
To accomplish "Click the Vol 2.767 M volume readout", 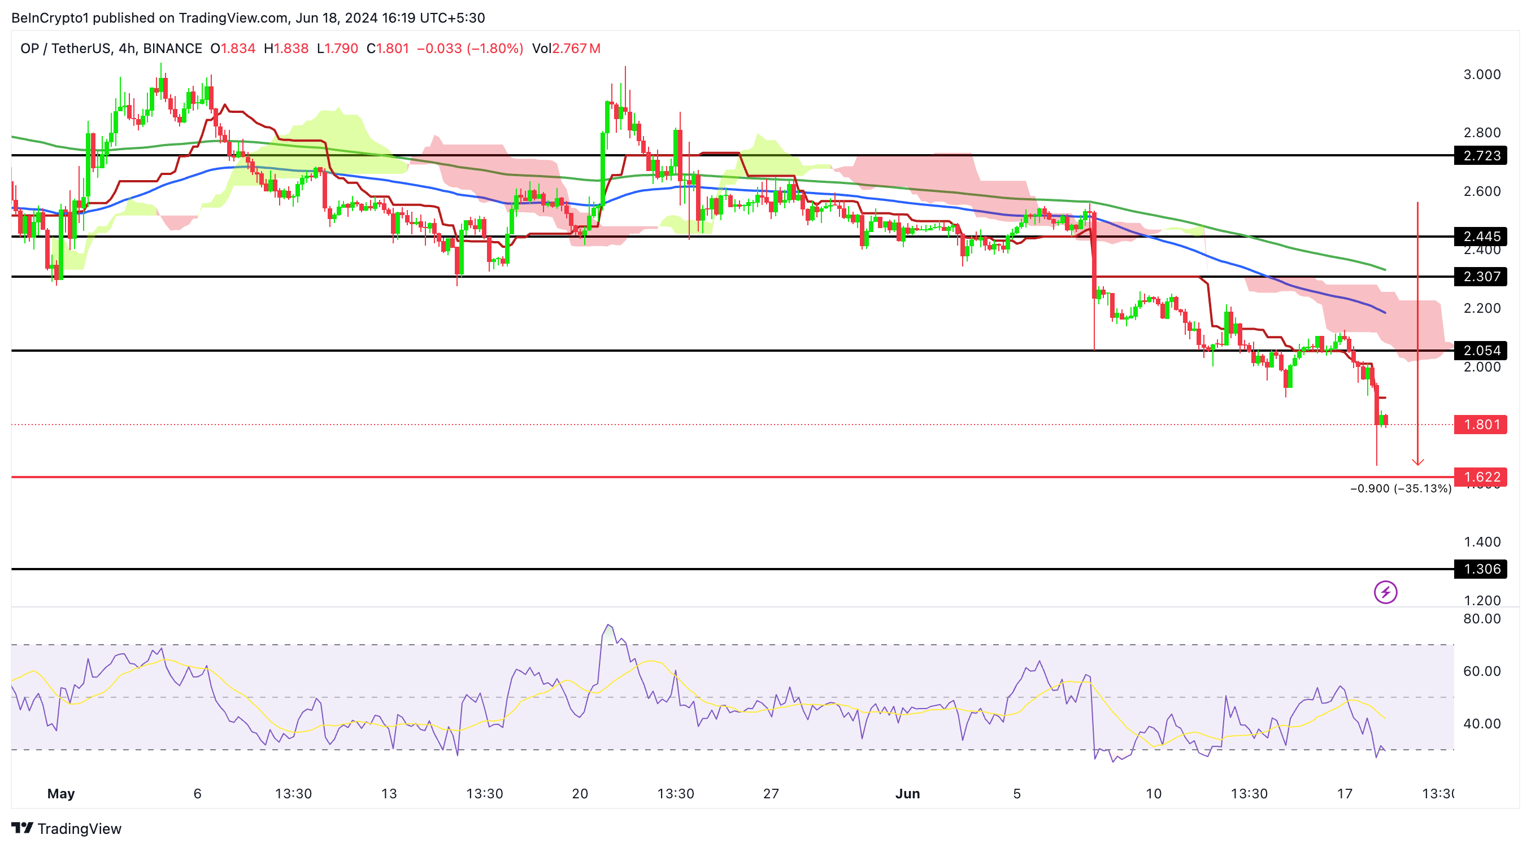I will click(566, 49).
